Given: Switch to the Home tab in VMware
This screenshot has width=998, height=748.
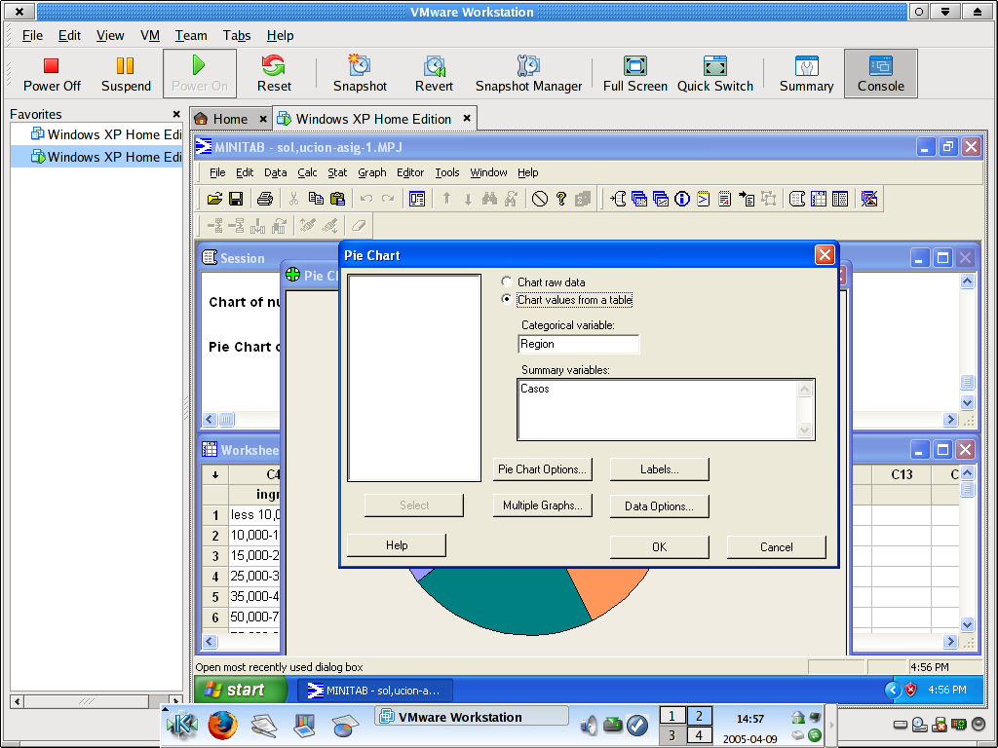Looking at the screenshot, I should point(230,119).
